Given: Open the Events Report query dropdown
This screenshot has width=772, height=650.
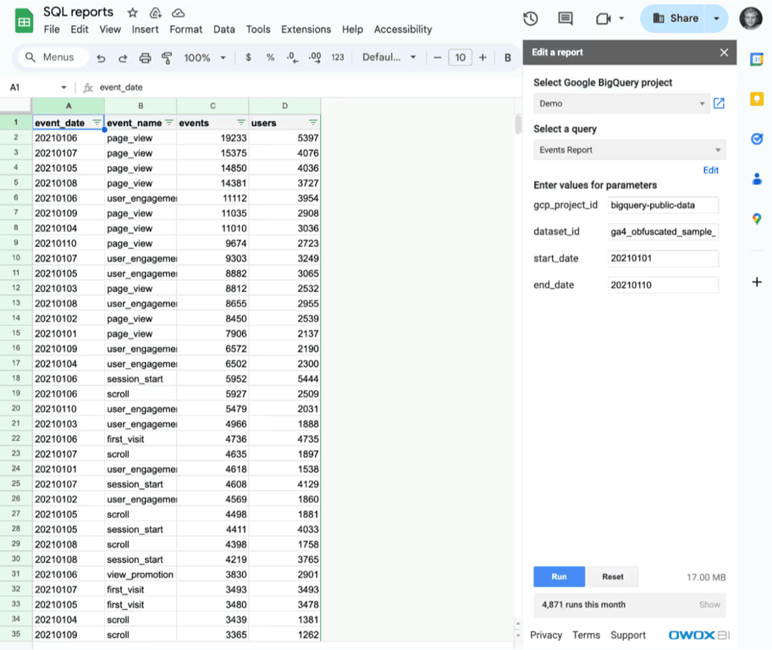Looking at the screenshot, I should coord(629,150).
